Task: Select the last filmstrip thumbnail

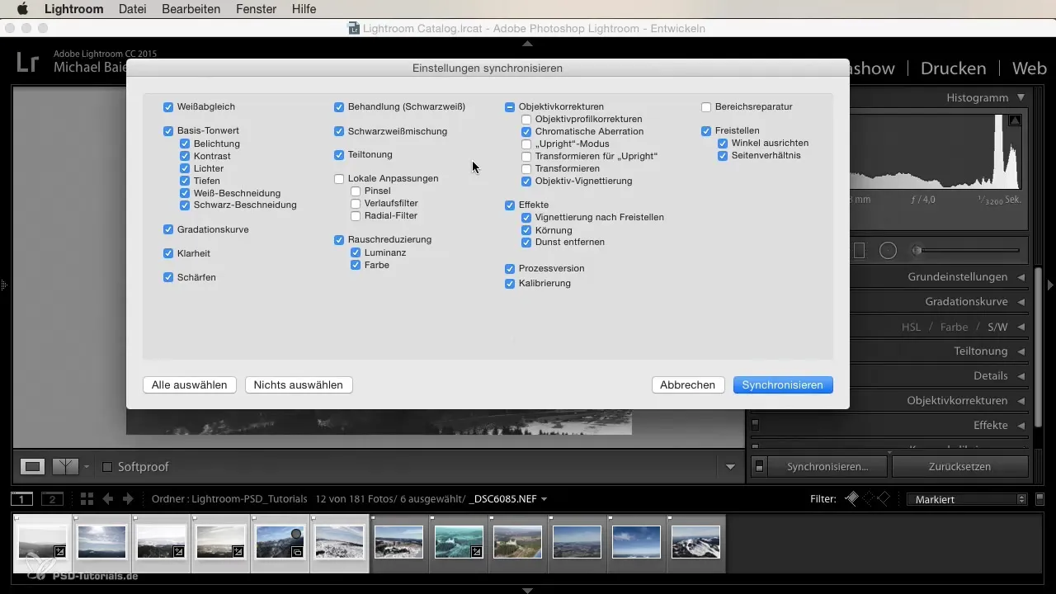Action: coord(695,543)
